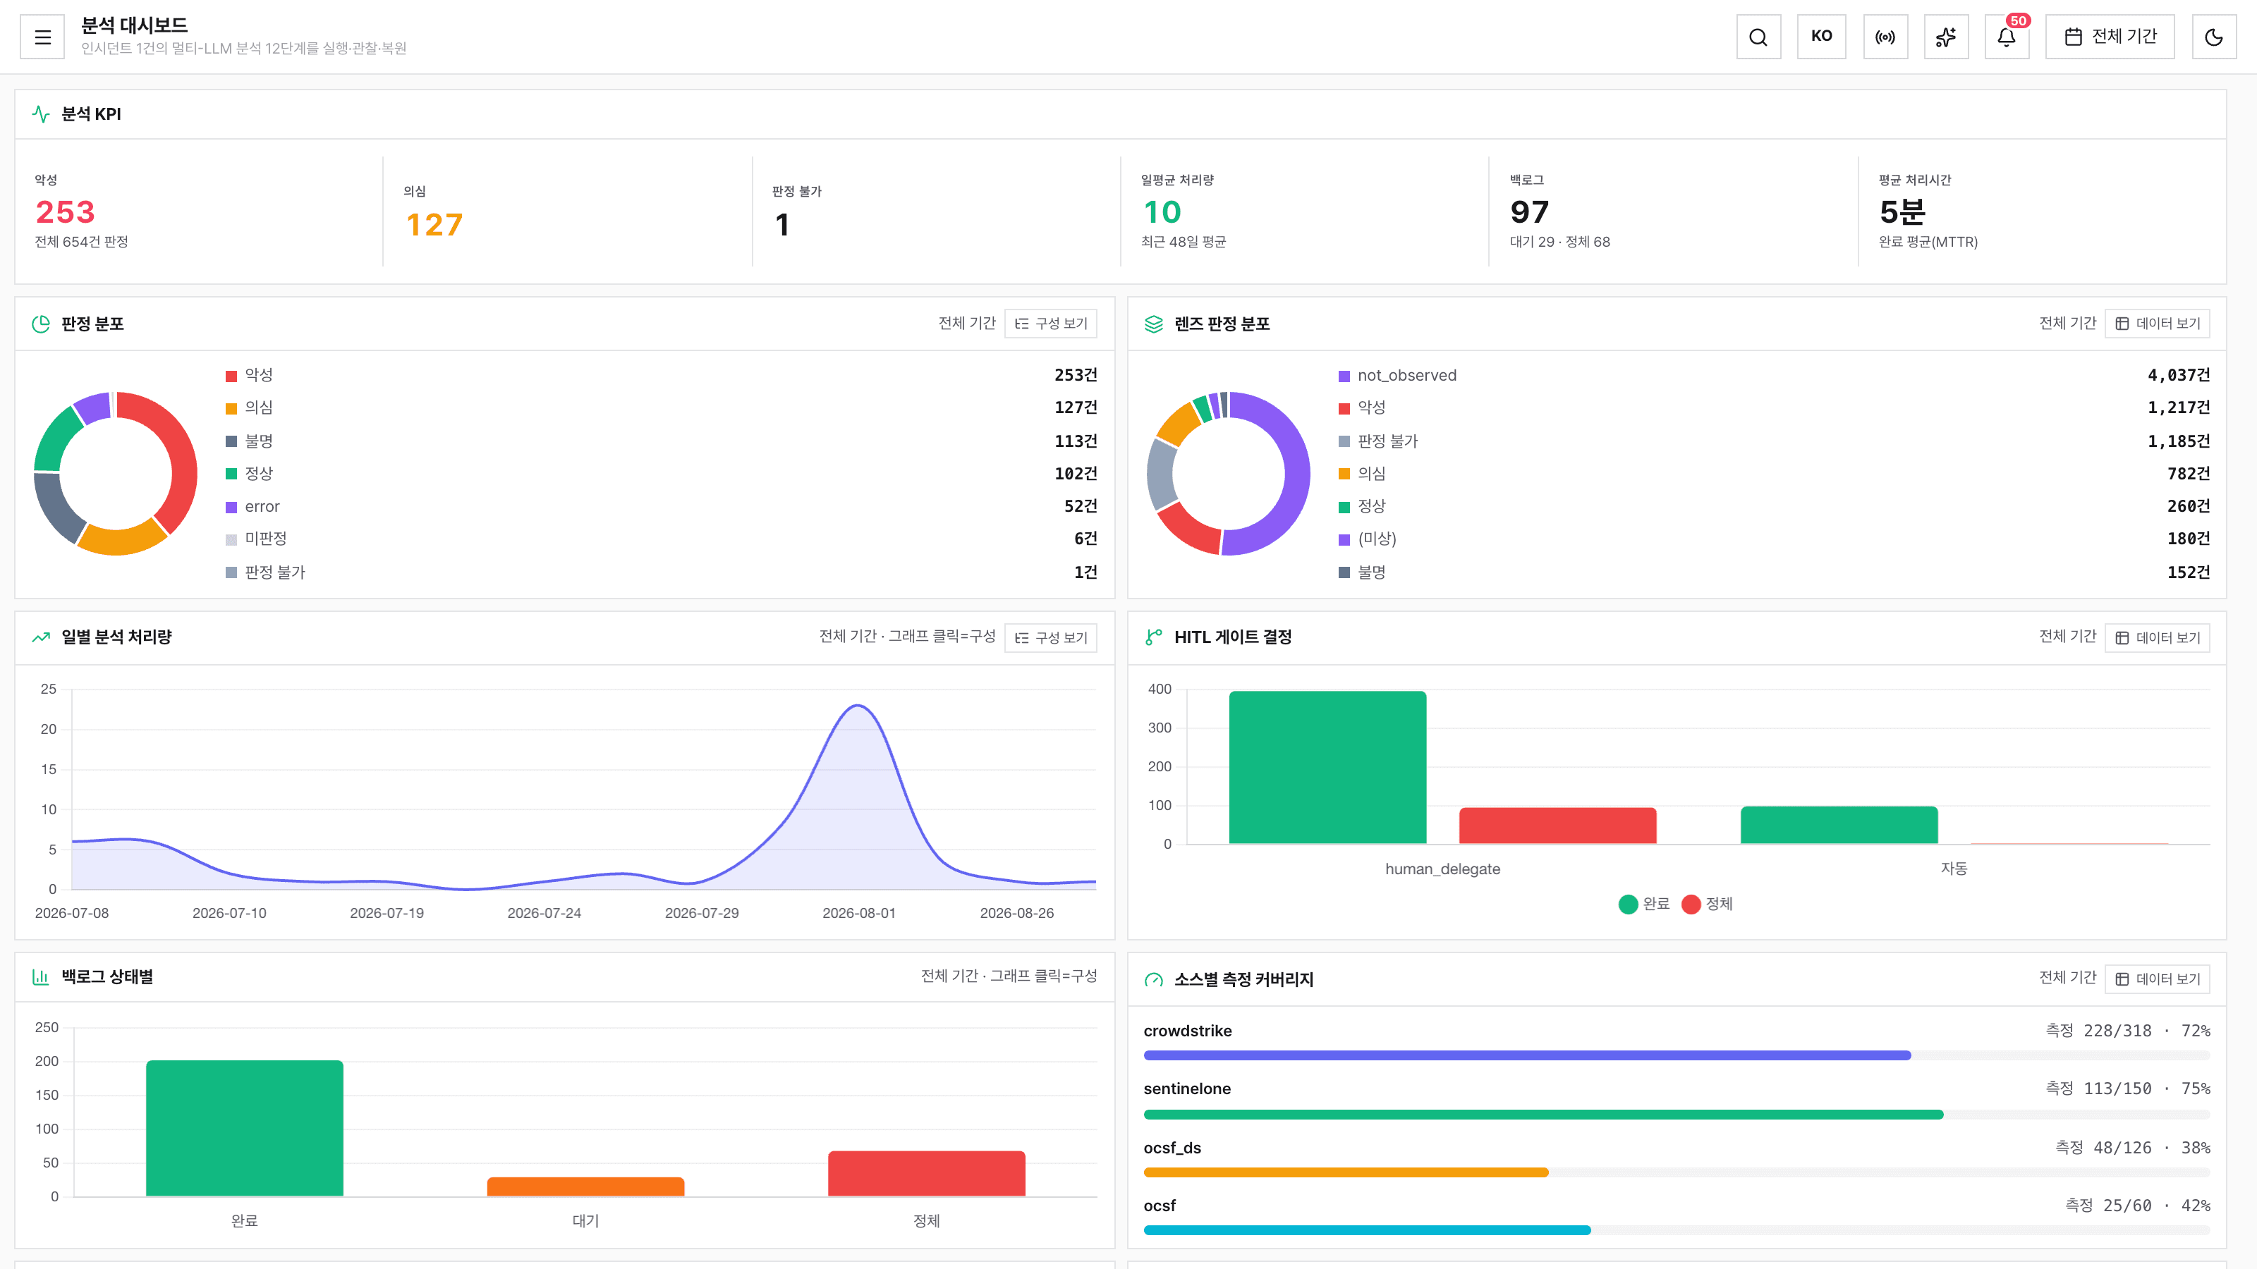The height and width of the screenshot is (1269, 2257).
Task: Open 구성 보기 in 일별 분석 처리량 panel
Action: (1050, 637)
